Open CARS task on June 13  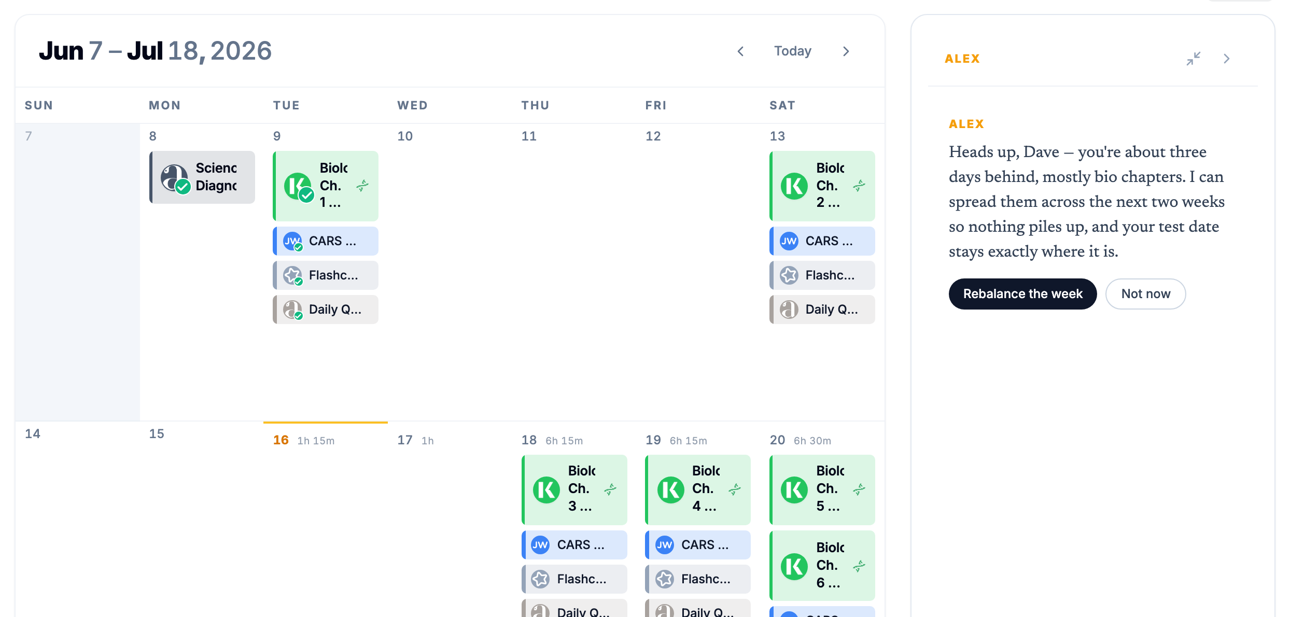click(822, 241)
